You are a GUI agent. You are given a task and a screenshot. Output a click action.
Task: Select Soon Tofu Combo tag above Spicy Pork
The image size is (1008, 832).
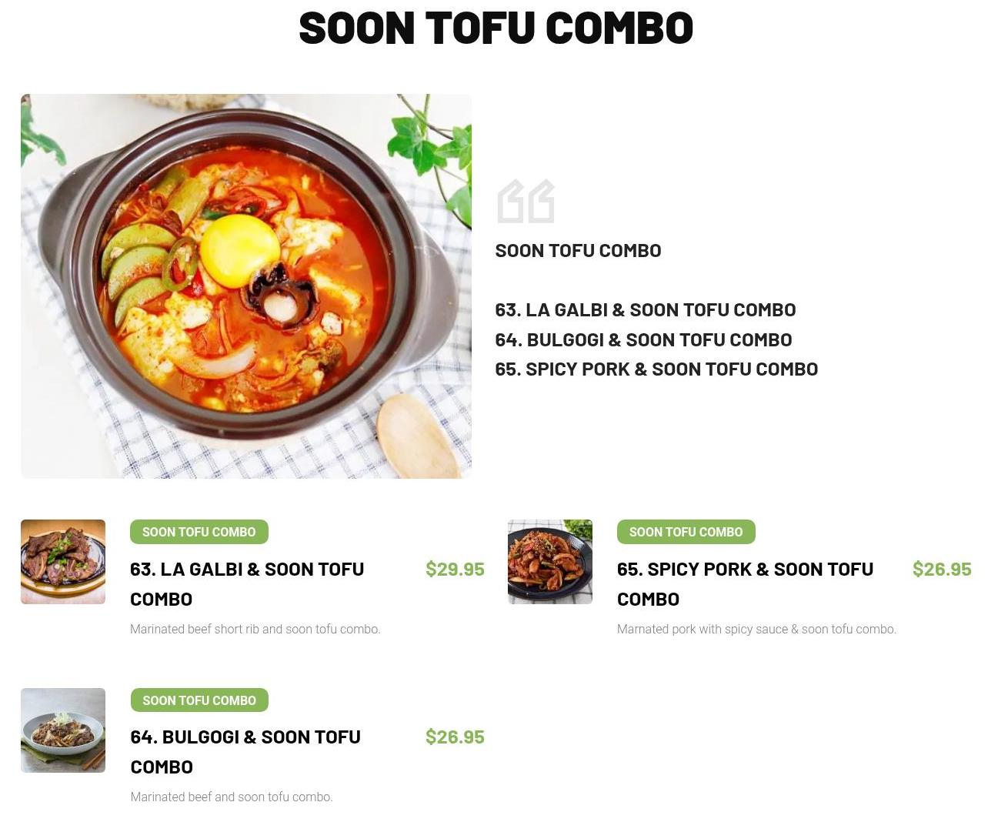pyautogui.click(x=686, y=532)
